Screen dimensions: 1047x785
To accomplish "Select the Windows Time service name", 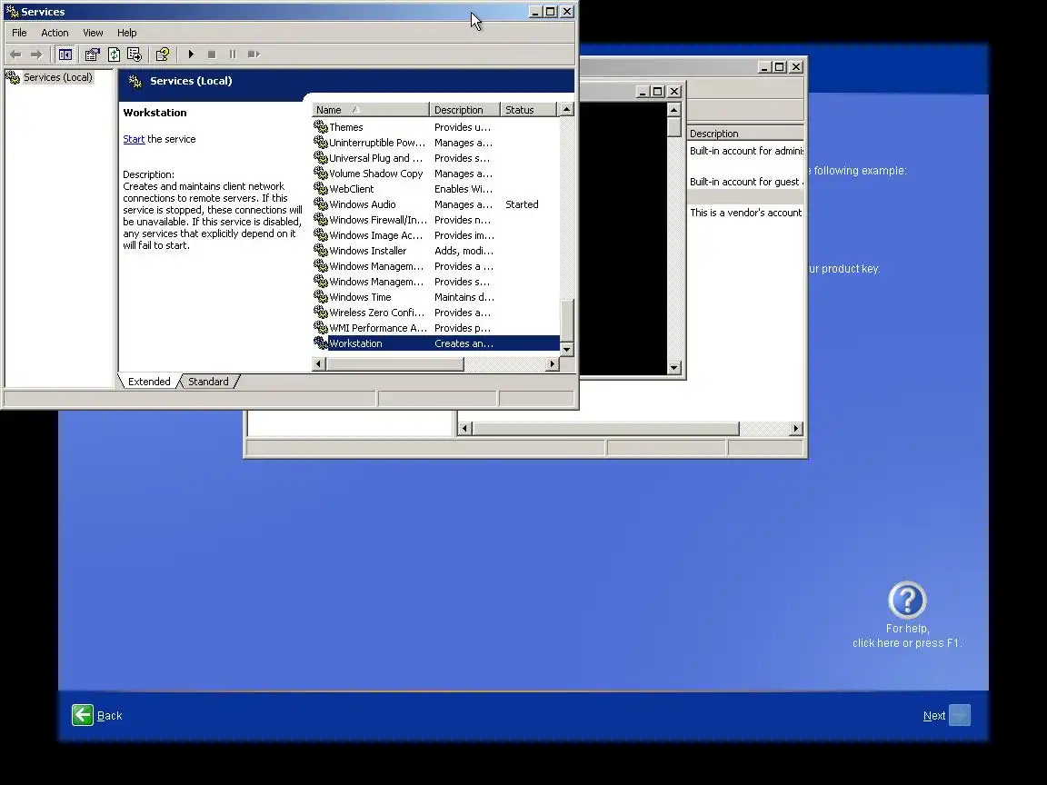I will click(360, 297).
